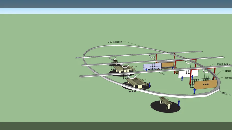Click the 360 Rotation label right of red posts
Image resolution: width=232 pixels, height=130 pixels.
[x=223, y=64]
